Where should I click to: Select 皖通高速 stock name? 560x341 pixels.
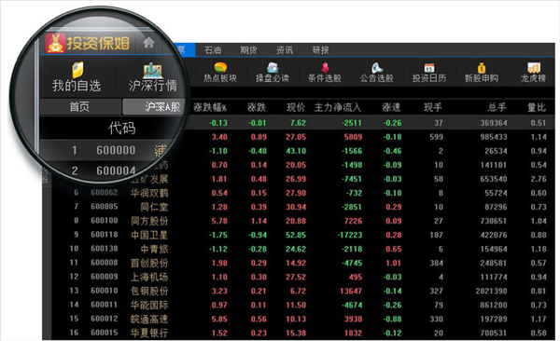click(149, 319)
